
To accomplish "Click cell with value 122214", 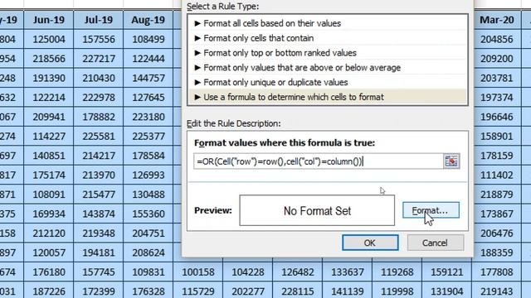I will click(49, 98).
